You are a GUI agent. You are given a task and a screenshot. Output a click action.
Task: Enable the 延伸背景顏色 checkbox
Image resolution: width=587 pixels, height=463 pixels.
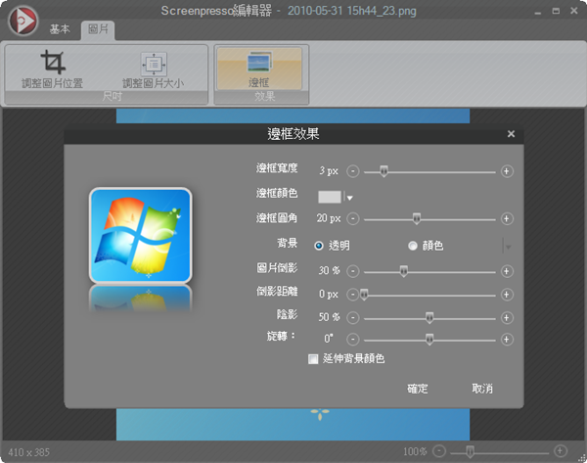point(313,359)
